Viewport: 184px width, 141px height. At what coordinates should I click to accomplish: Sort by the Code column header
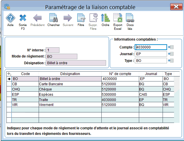tap(25, 74)
